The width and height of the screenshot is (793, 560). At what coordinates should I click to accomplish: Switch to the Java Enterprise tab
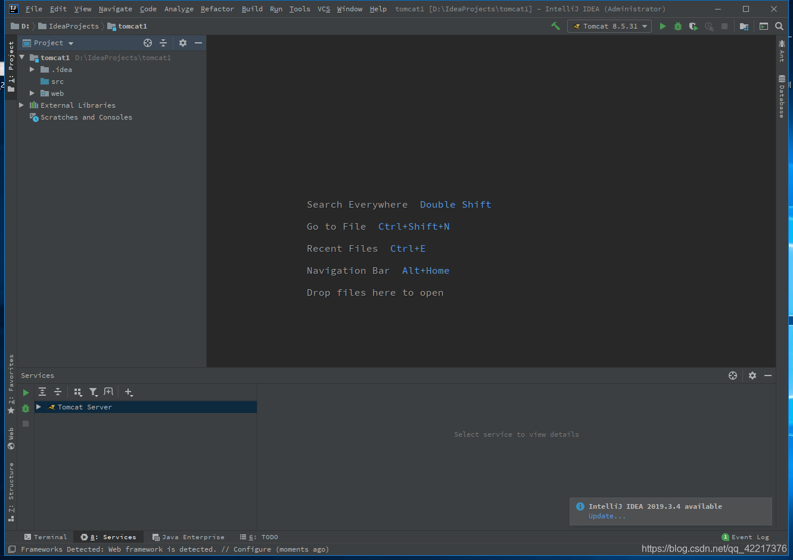pyautogui.click(x=188, y=537)
